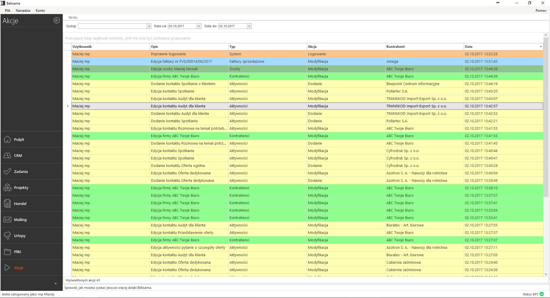This screenshot has height=298, width=550.
Task: Open the Narzędzia menu
Action: tap(23, 11)
